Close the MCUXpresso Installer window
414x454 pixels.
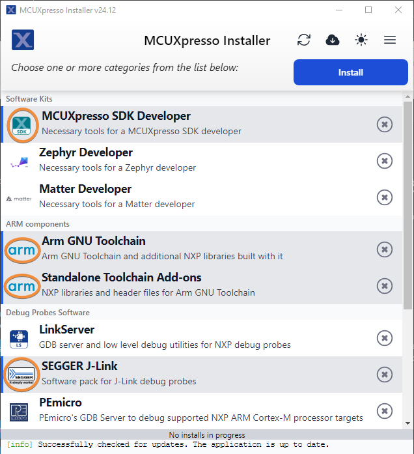(398, 10)
